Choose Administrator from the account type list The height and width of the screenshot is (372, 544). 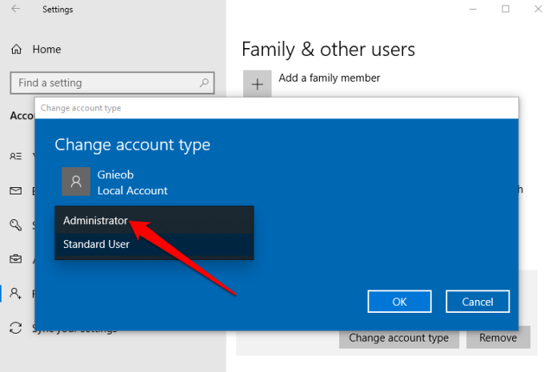coord(95,220)
